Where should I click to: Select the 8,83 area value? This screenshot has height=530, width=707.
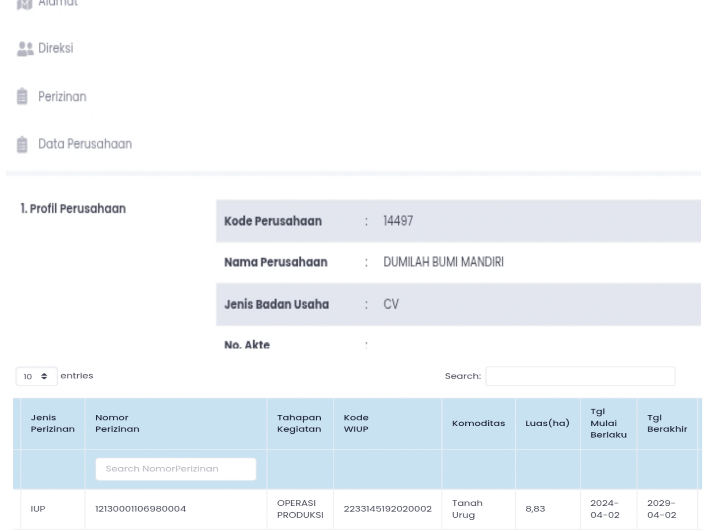click(x=535, y=509)
